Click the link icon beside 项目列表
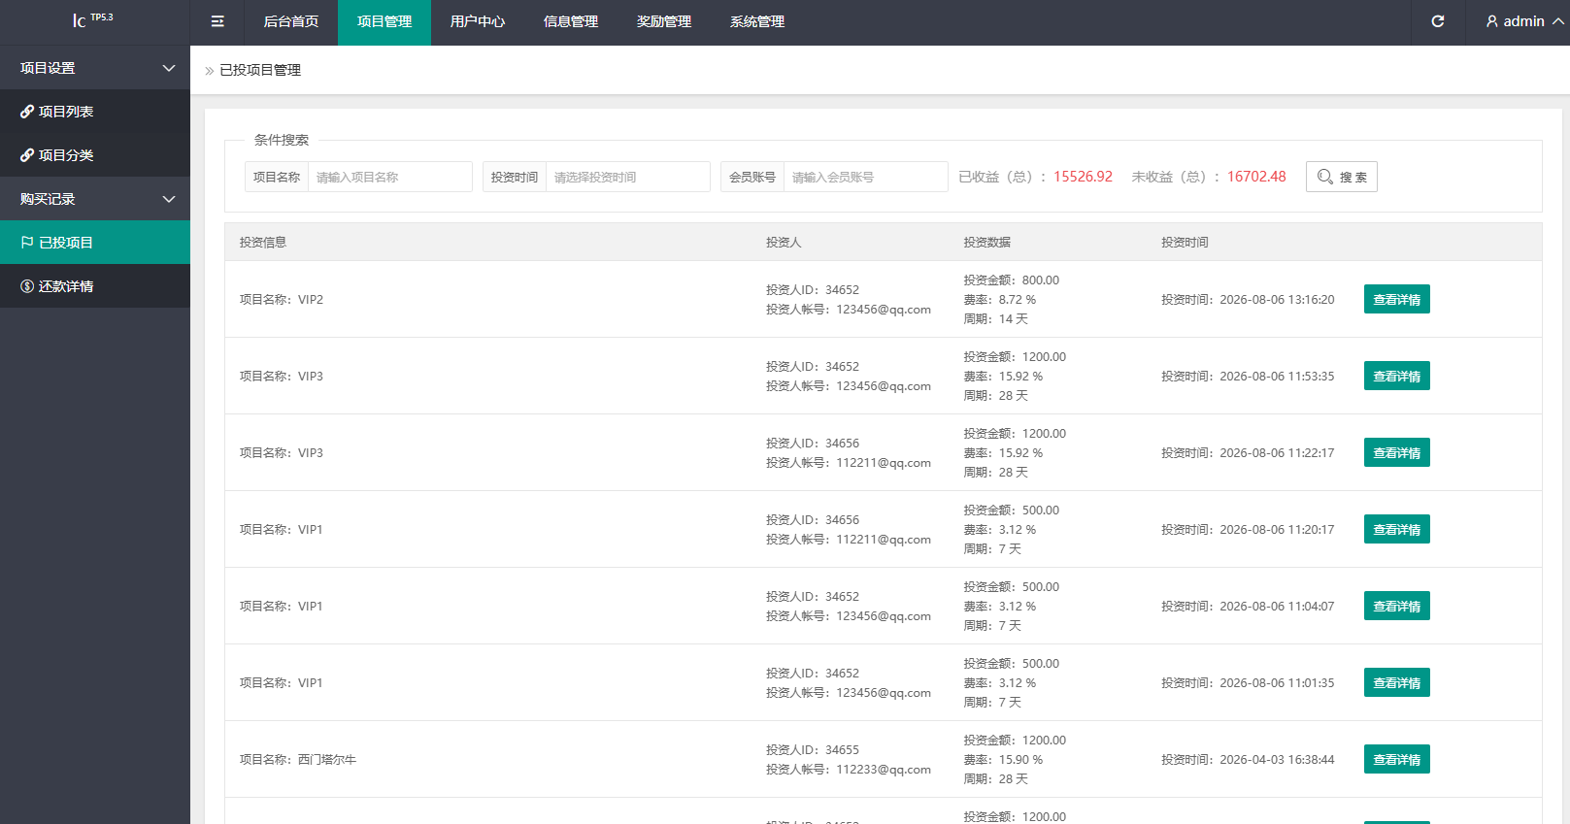This screenshot has height=824, width=1570. coord(27,112)
